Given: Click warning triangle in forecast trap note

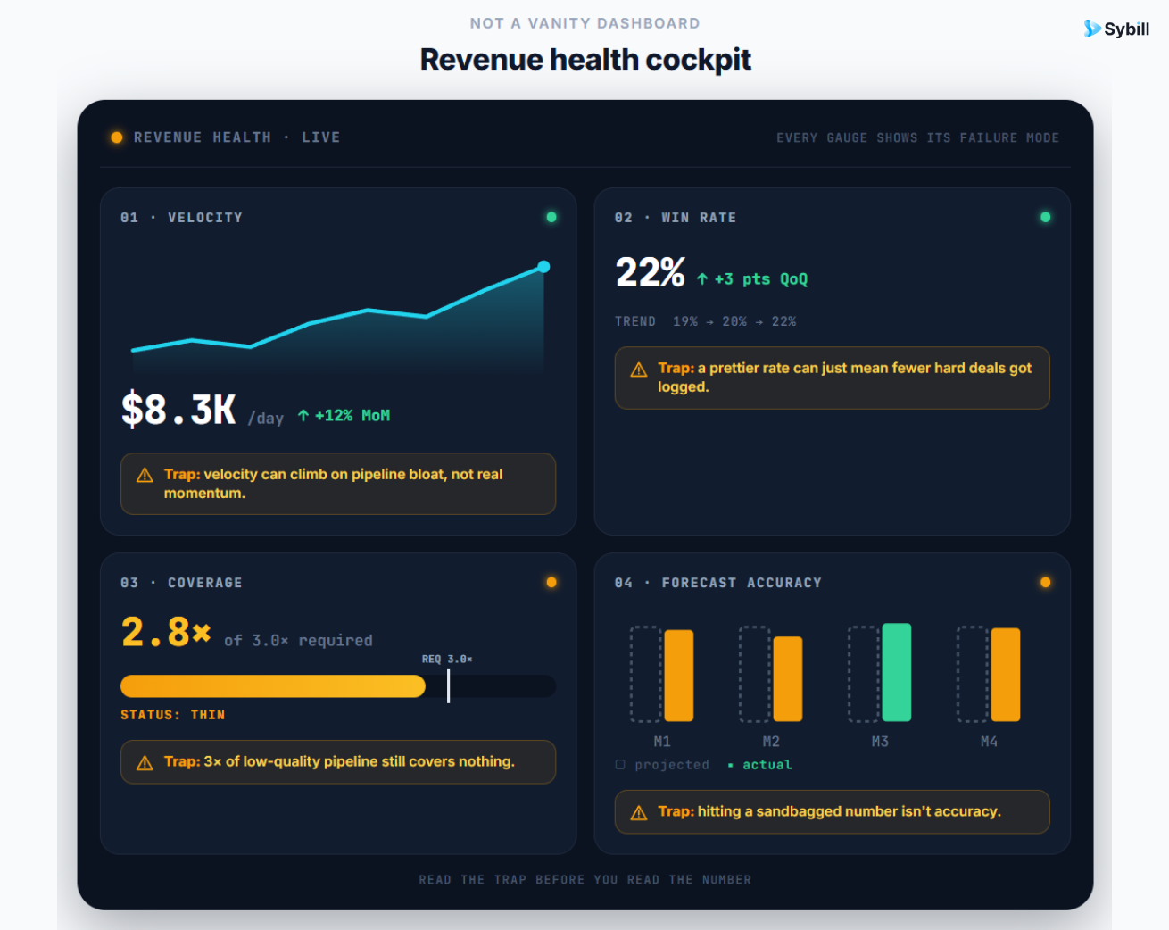Looking at the screenshot, I should [639, 813].
